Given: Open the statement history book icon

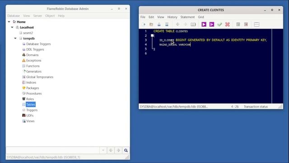Looking at the screenshot, I should pos(193,24).
